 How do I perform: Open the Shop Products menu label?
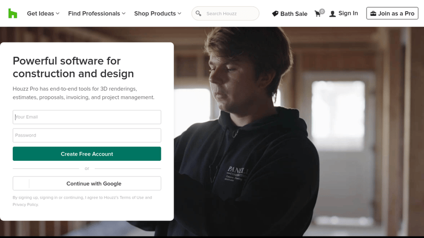click(155, 13)
